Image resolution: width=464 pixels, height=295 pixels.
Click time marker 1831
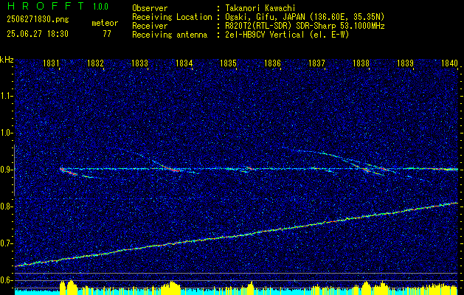coord(50,63)
